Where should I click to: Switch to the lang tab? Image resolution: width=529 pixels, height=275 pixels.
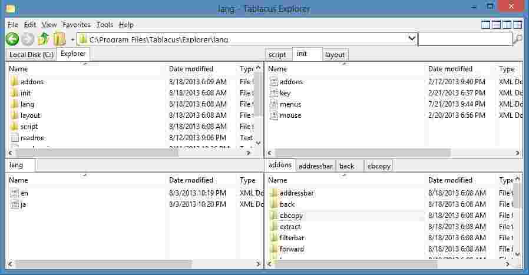click(19, 165)
